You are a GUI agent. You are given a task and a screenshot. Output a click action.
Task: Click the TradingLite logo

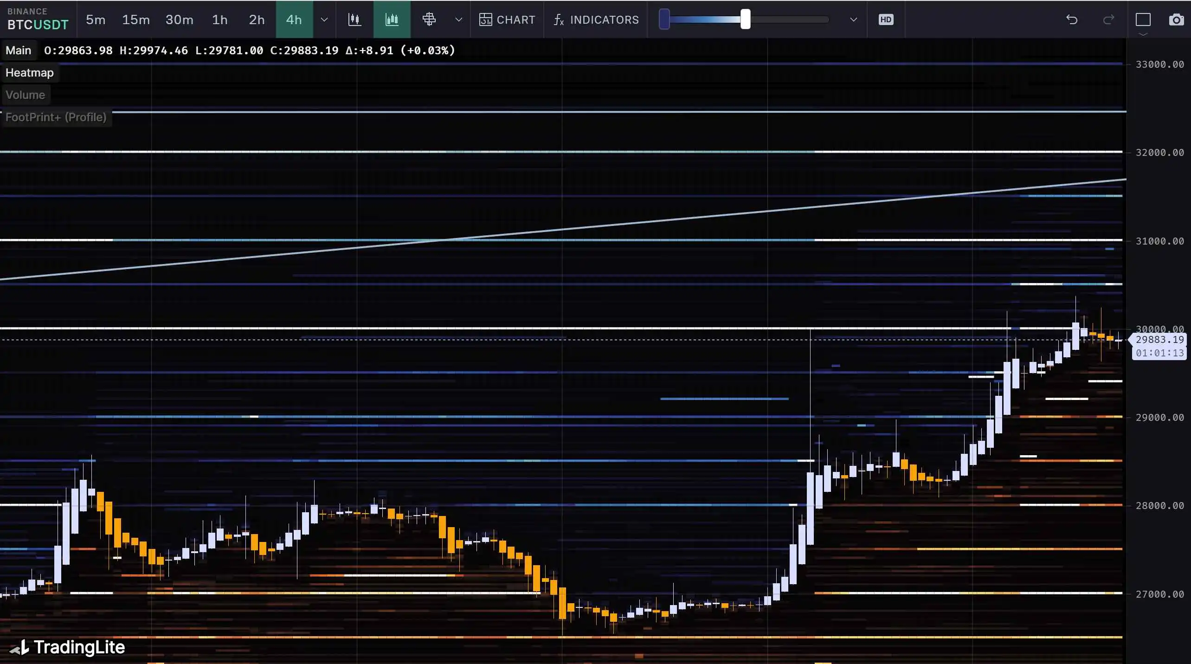click(x=68, y=647)
